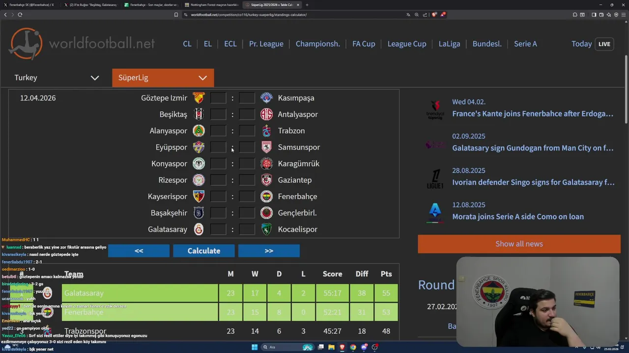Click Fenerbahçe crest in fixtures list

(266, 197)
